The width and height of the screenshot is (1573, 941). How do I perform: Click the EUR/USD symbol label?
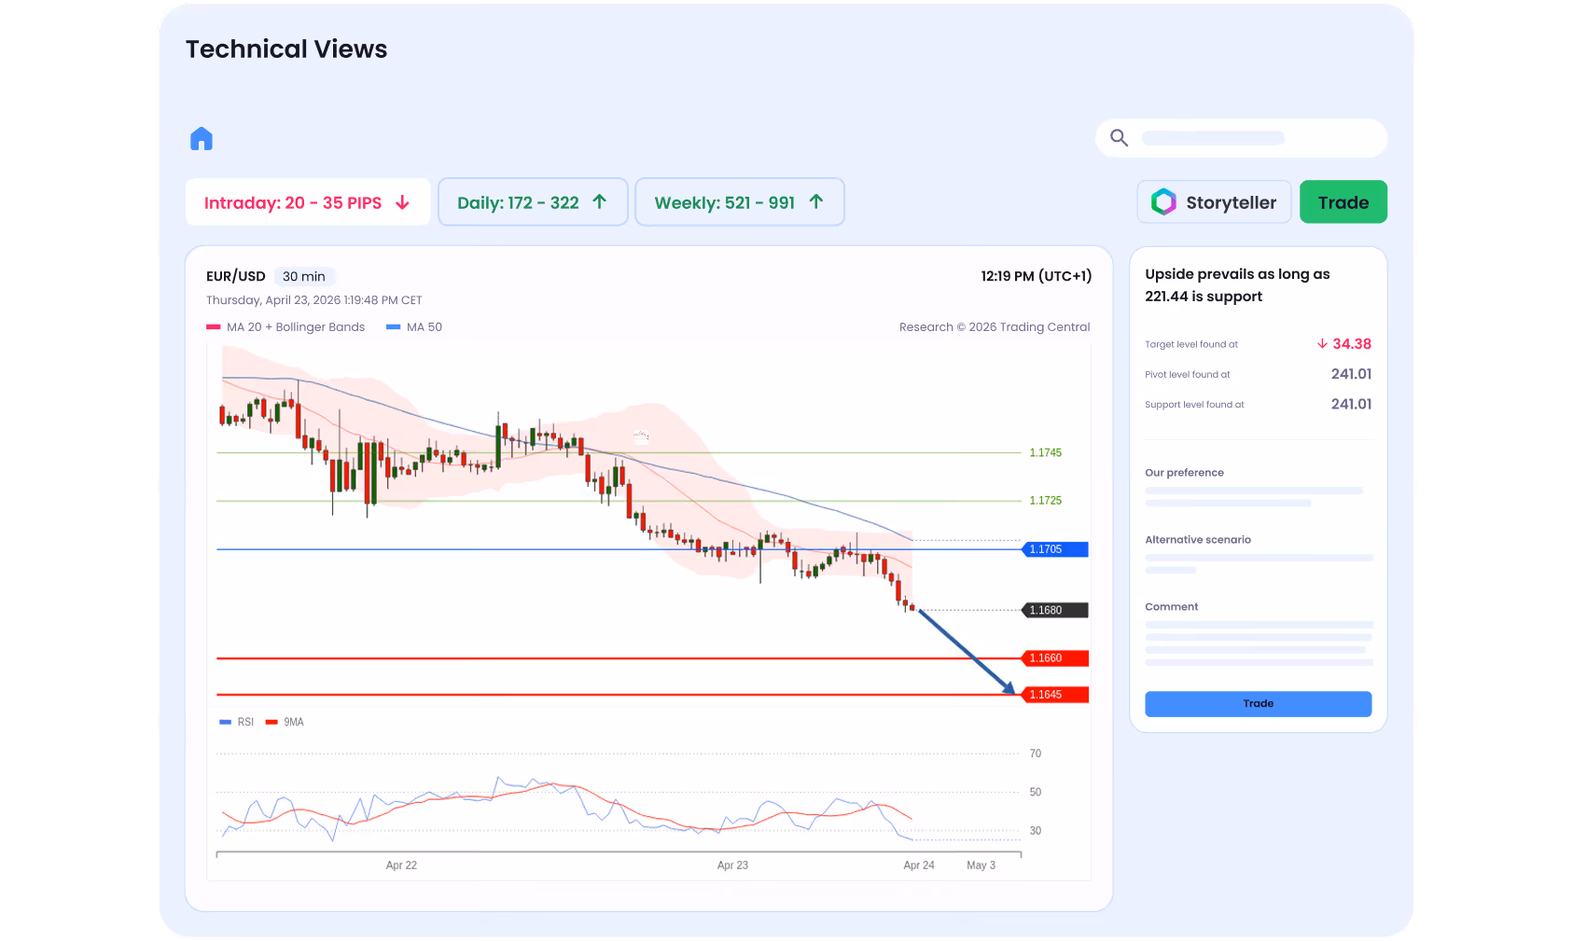pyautogui.click(x=236, y=277)
